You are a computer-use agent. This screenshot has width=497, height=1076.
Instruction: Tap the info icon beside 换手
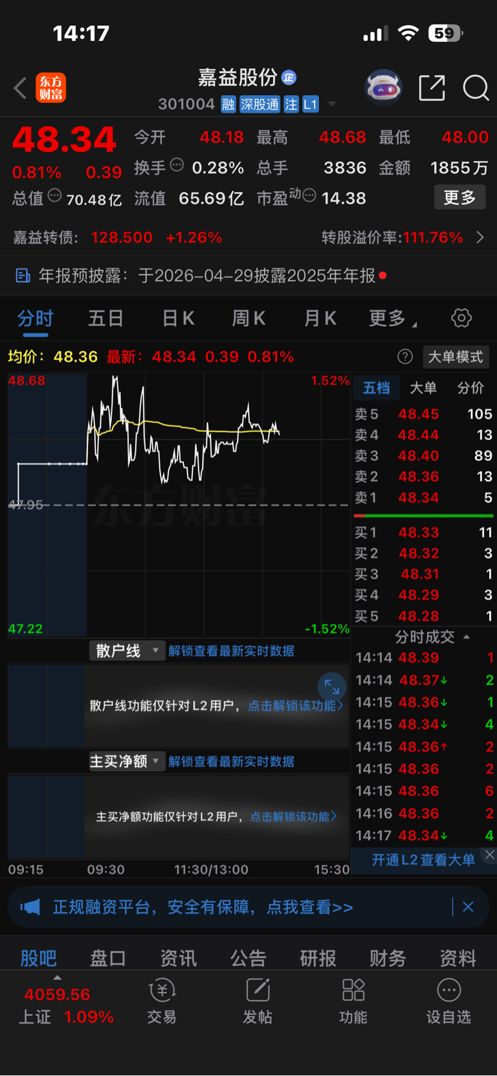click(177, 166)
